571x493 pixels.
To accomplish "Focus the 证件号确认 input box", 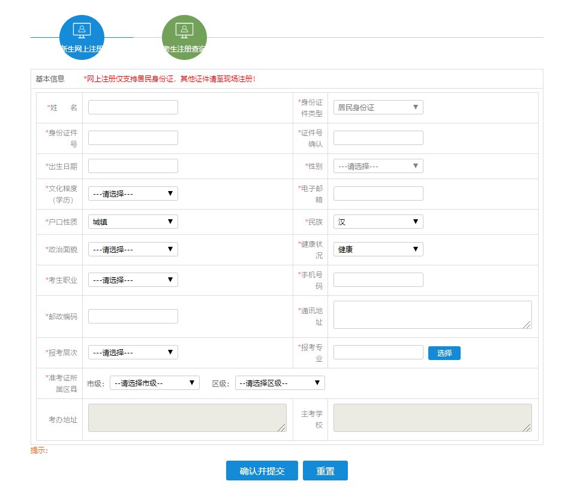I will [x=378, y=138].
